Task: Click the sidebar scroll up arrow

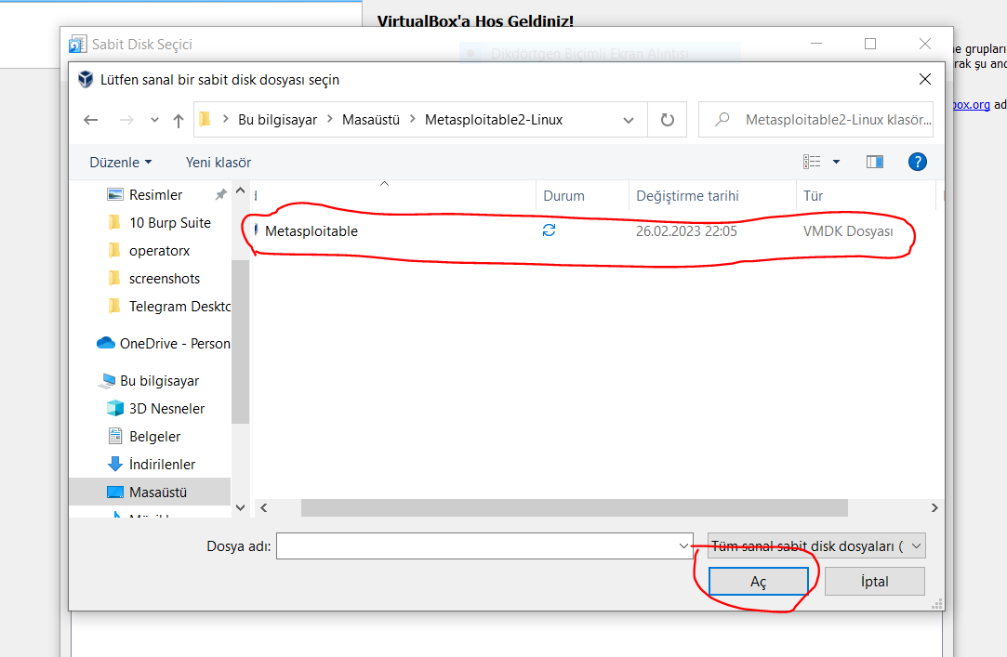Action: click(240, 191)
